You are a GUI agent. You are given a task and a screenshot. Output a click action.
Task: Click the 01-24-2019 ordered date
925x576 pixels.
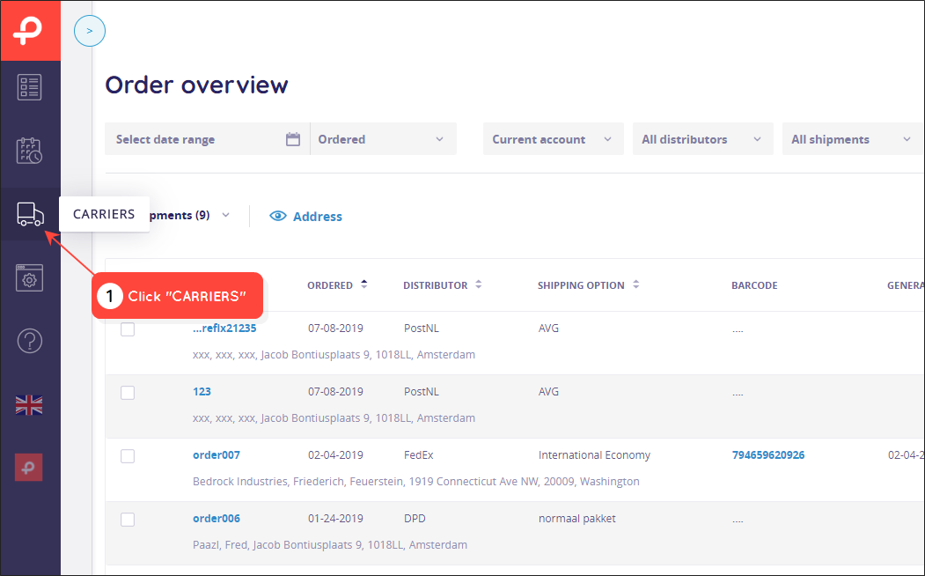pyautogui.click(x=335, y=518)
